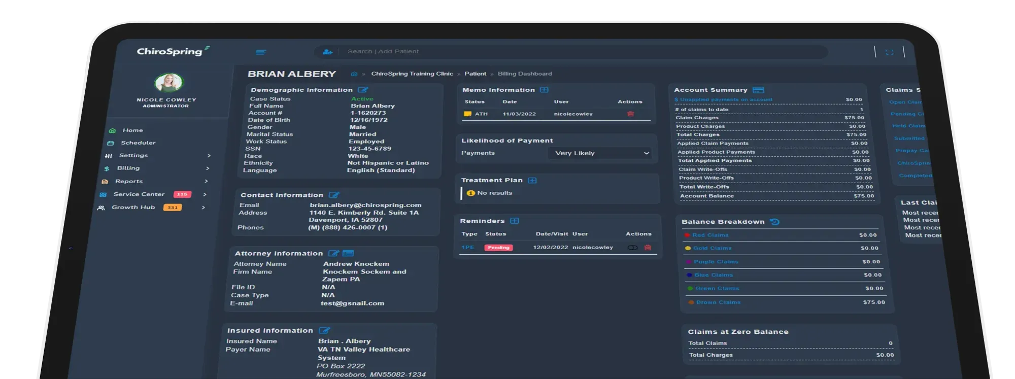Add a new reminder with plus icon
This screenshot has height=379, width=1015.
[x=514, y=221]
